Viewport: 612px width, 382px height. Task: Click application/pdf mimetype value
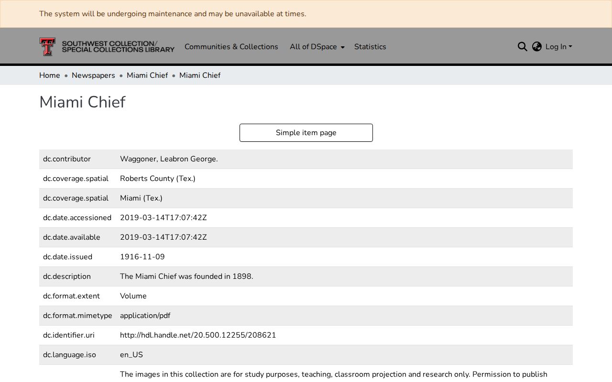point(145,316)
